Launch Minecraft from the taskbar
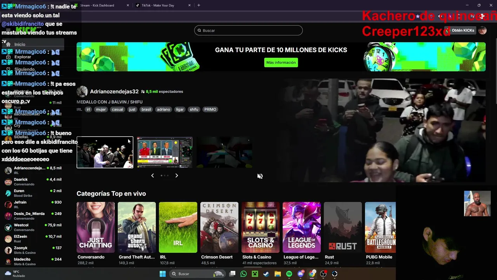The width and height of the screenshot is (497, 280). (x=255, y=274)
